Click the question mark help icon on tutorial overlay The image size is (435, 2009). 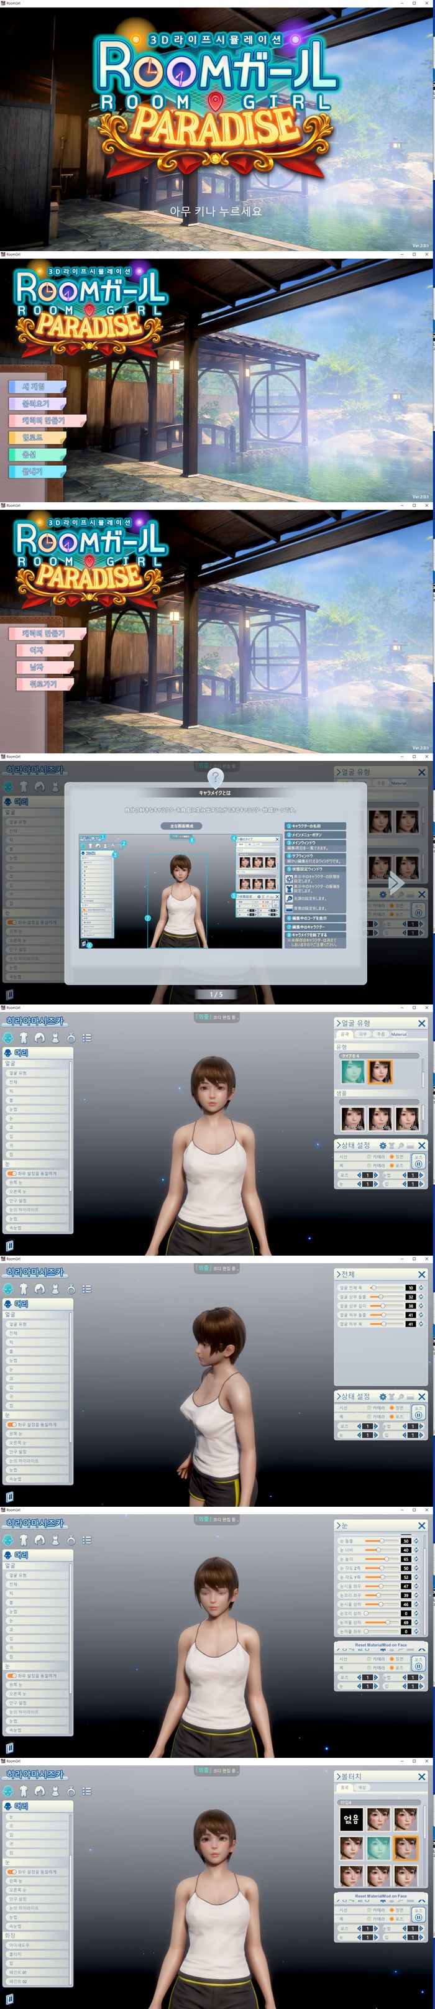click(216, 777)
